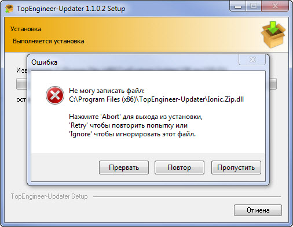Click the red error cross icon
The width and height of the screenshot is (293, 227).
point(55,95)
